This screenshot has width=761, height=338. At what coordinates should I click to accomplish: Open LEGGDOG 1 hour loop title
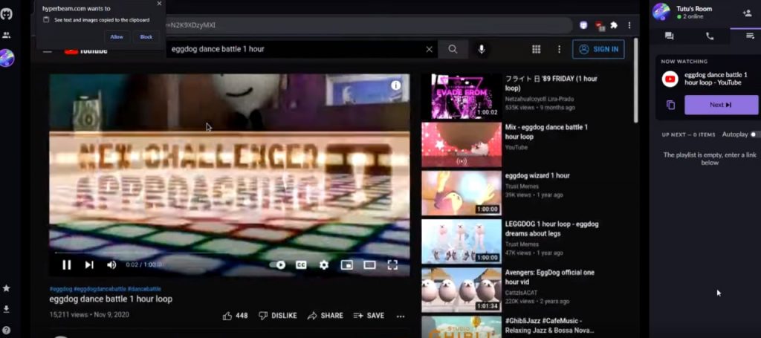pyautogui.click(x=552, y=229)
